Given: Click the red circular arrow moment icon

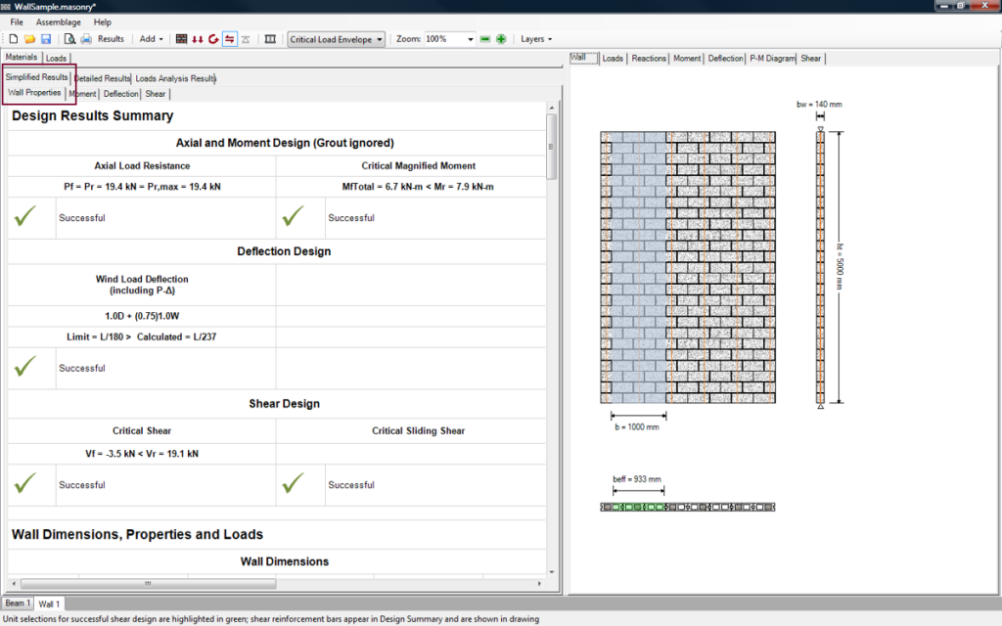Looking at the screenshot, I should click(x=213, y=39).
